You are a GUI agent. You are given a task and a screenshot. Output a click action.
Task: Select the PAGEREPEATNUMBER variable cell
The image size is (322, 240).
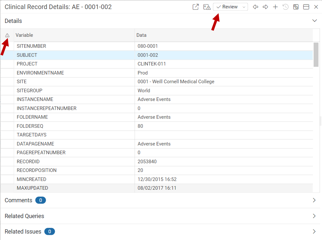[x=74, y=153]
